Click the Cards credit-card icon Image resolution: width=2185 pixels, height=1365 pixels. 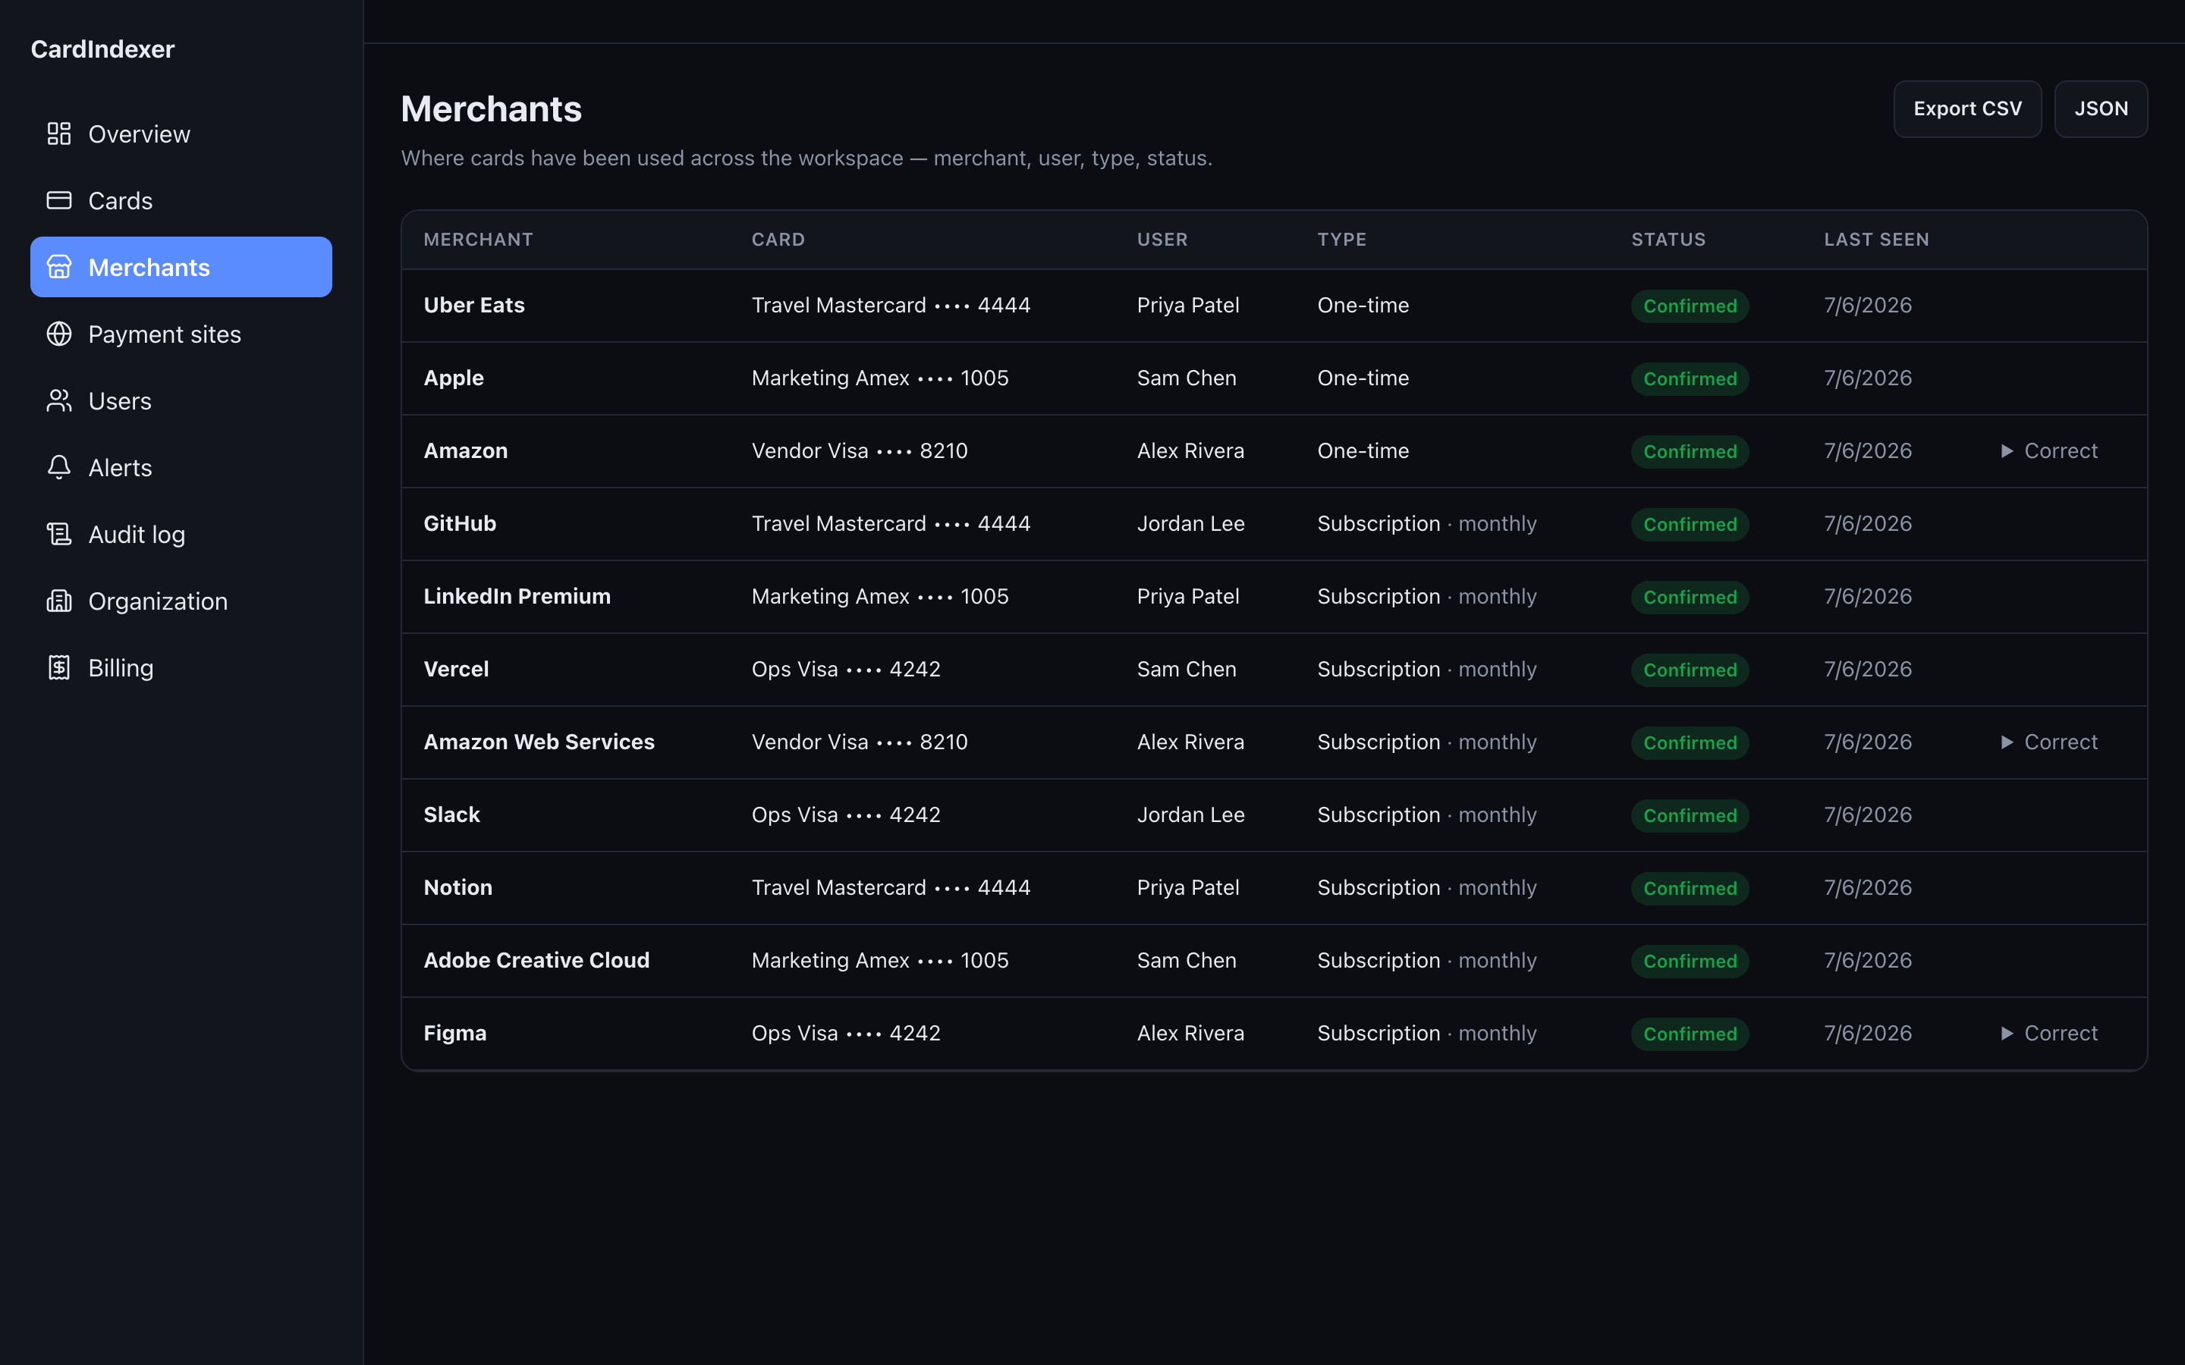click(x=58, y=200)
